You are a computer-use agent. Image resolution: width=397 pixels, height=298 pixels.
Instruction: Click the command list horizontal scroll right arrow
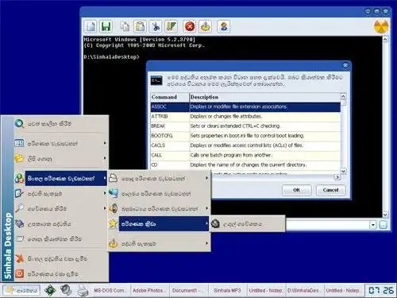tap(337, 177)
